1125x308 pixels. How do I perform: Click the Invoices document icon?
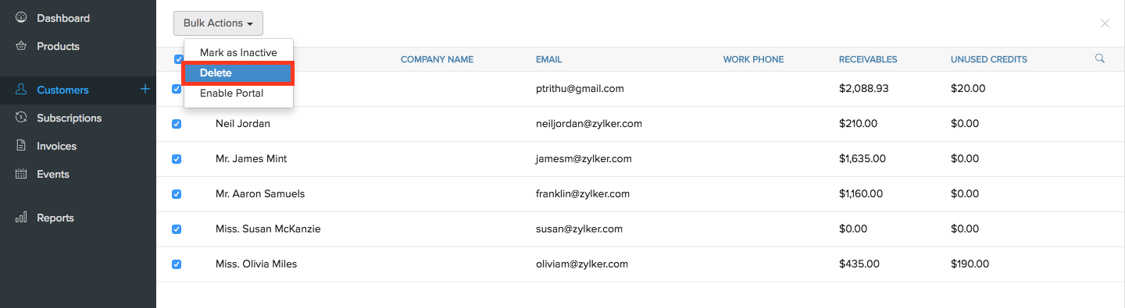(21, 146)
